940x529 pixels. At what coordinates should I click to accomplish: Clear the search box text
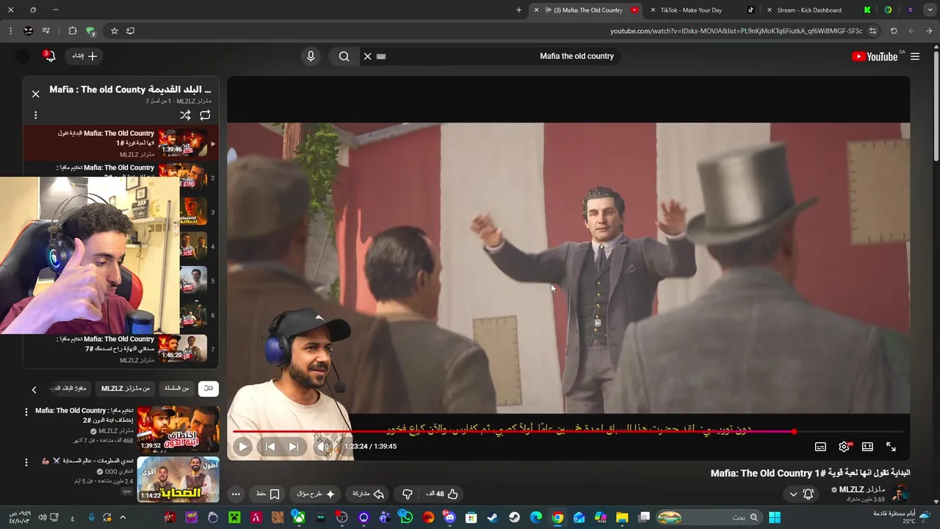(x=368, y=56)
